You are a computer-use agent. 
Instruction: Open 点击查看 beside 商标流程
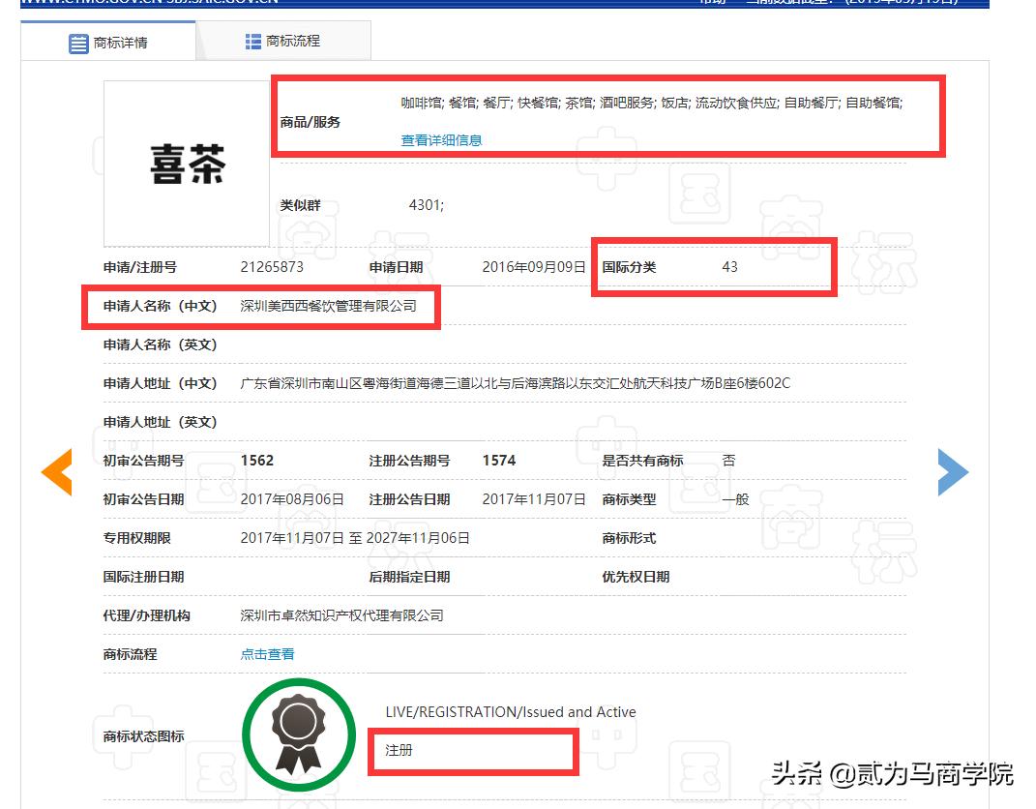(267, 654)
